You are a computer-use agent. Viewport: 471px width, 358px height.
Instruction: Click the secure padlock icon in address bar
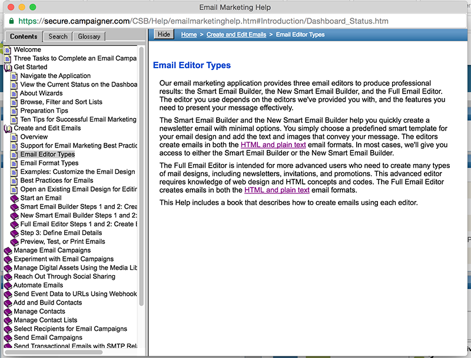[x=11, y=21]
